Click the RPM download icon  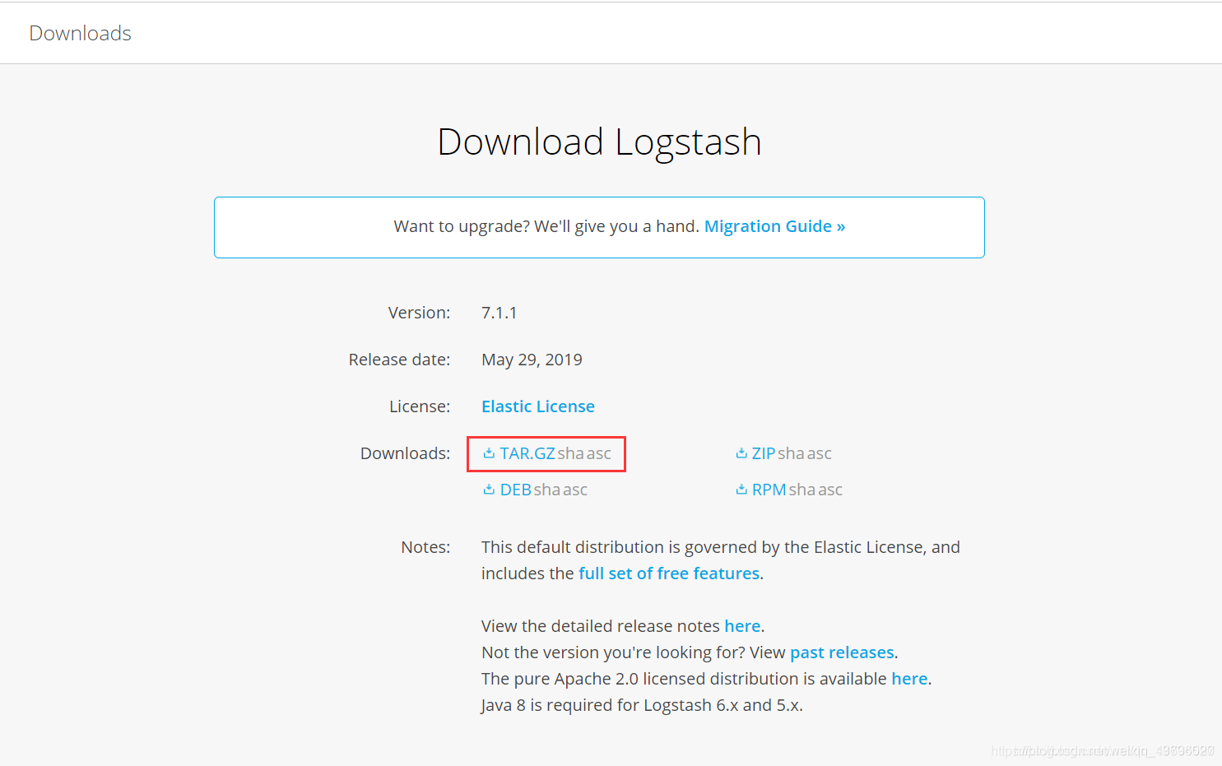coord(741,490)
